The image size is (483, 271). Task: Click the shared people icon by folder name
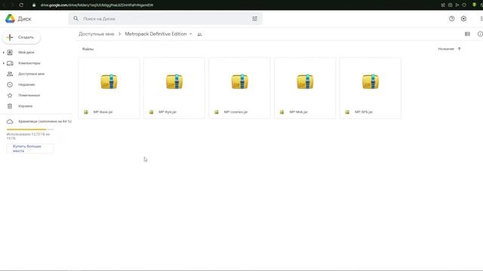(x=199, y=35)
